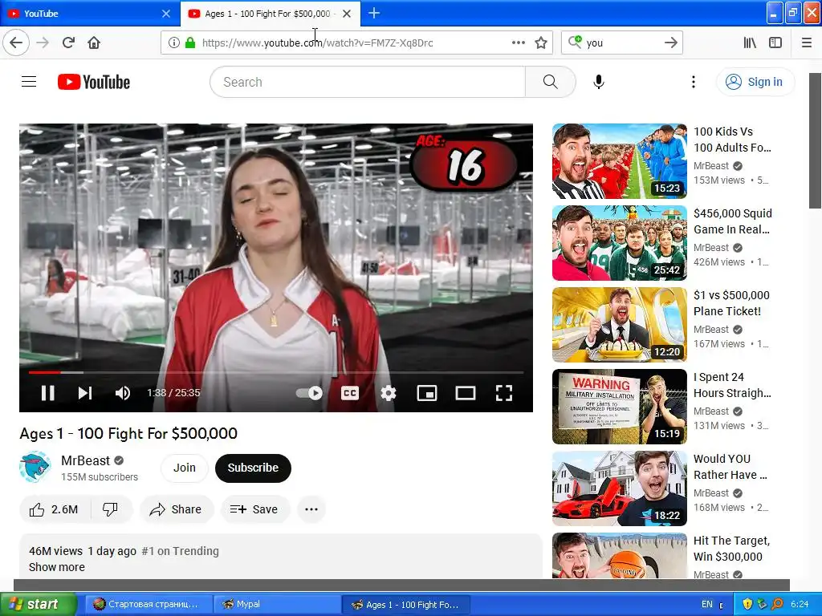Toggle the browser sidebar

775,43
